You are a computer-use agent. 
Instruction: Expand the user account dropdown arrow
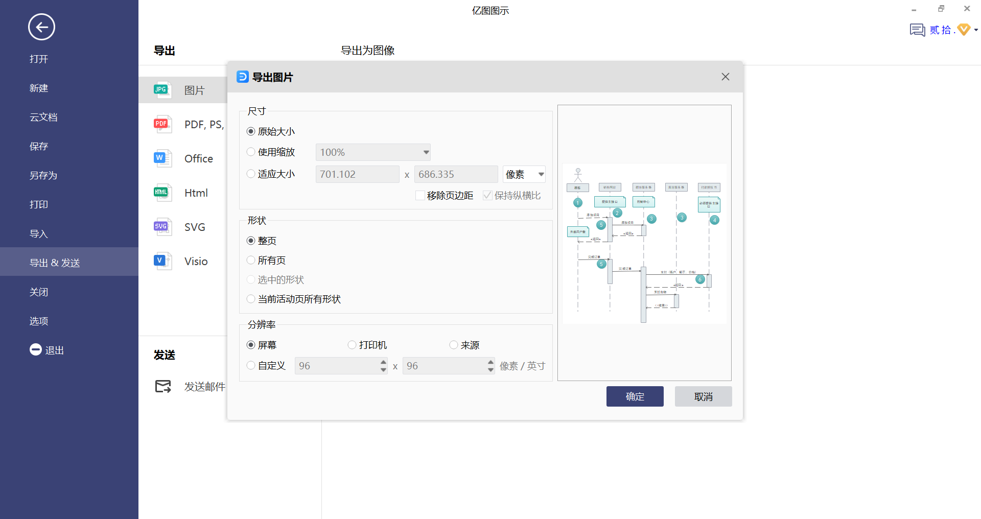click(976, 30)
